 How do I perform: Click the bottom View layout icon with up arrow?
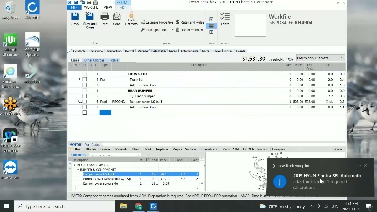211,32
